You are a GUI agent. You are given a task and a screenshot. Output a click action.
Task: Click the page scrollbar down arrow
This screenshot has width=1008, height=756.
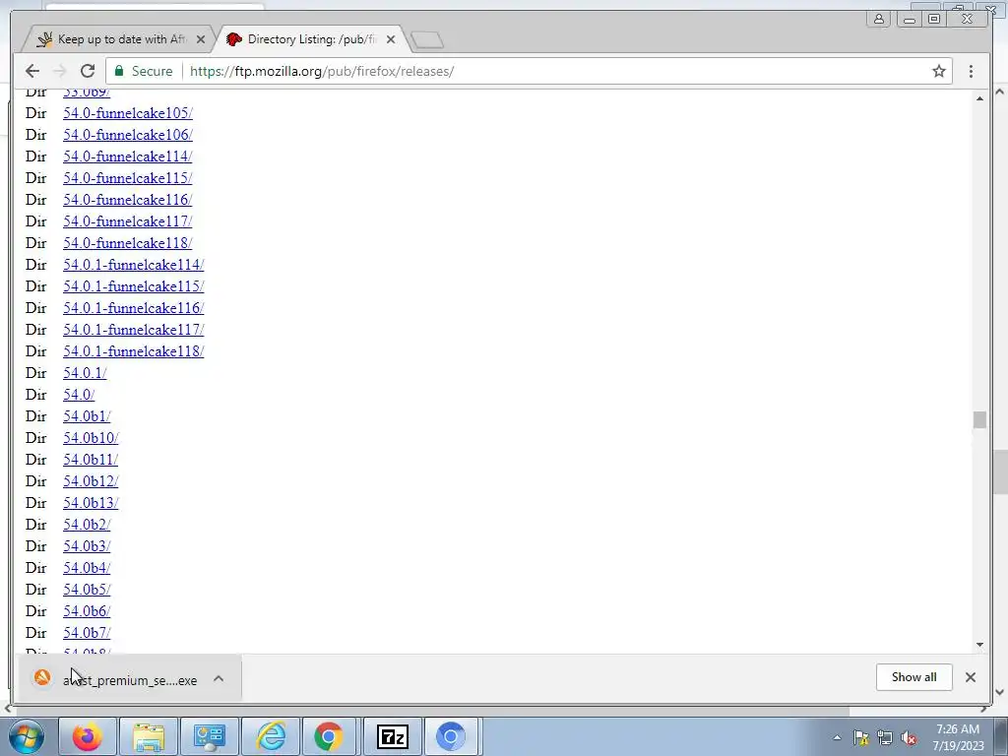pyautogui.click(x=979, y=644)
